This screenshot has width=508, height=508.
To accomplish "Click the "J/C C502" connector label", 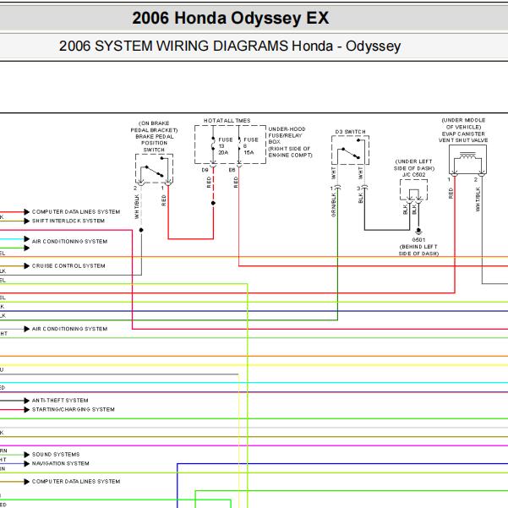I will (413, 175).
